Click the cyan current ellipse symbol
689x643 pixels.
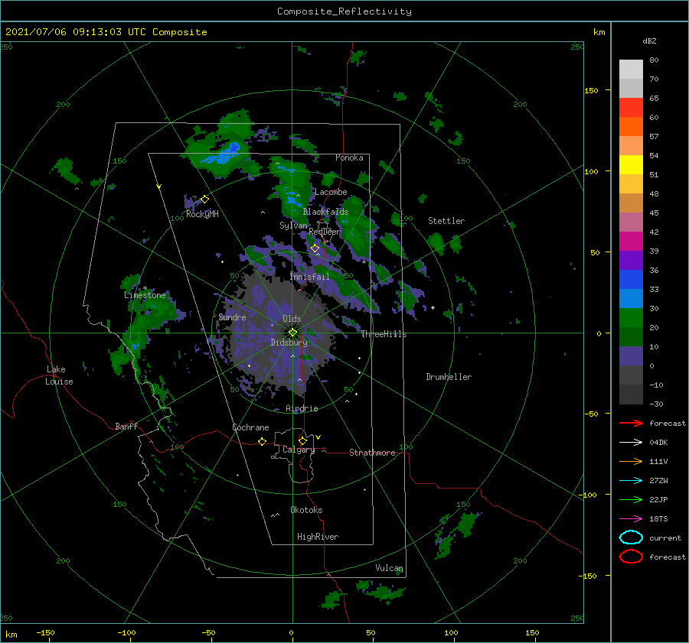[631, 537]
